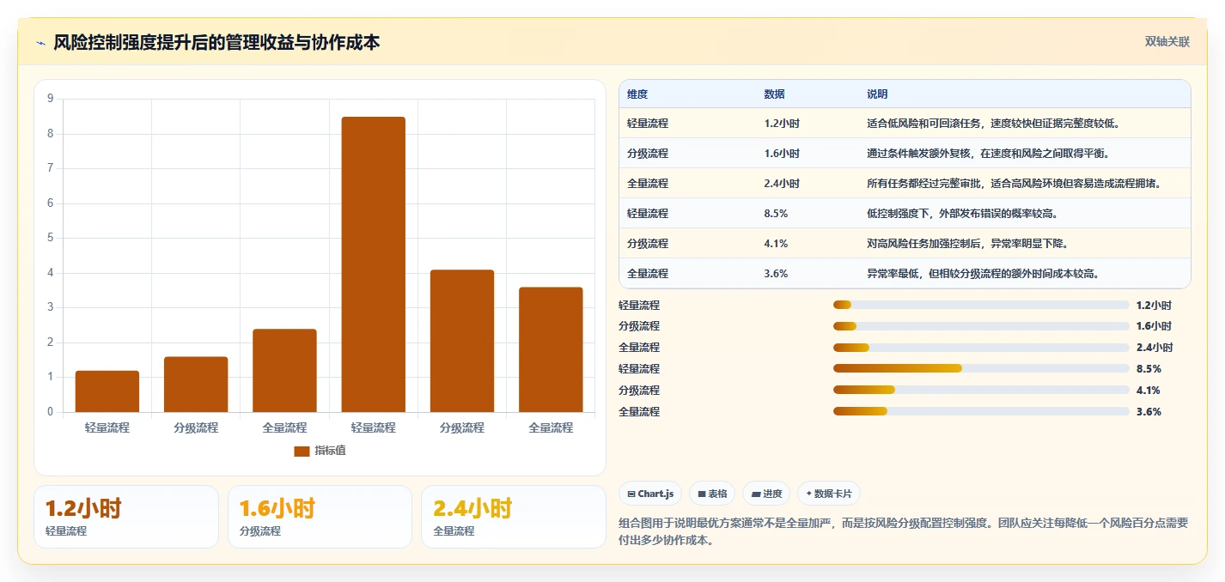Click the 全量流程 chart bar at value 2.4
Screen dimensions: 1225x582
tap(284, 371)
